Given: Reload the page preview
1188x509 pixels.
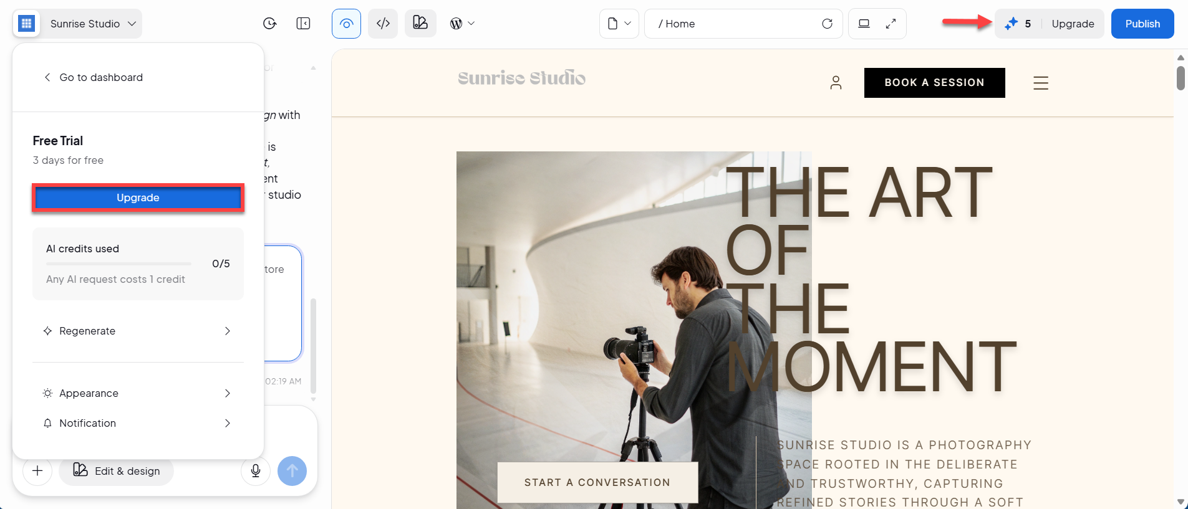Looking at the screenshot, I should [x=827, y=24].
